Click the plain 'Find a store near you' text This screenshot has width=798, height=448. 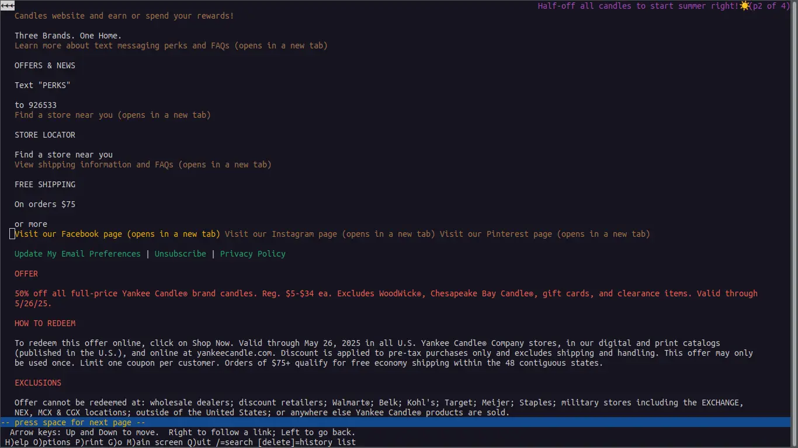point(64,155)
